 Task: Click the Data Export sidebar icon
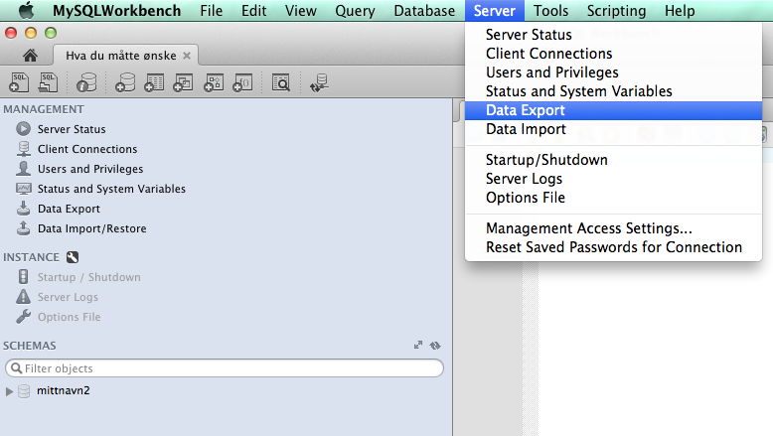pyautogui.click(x=23, y=208)
